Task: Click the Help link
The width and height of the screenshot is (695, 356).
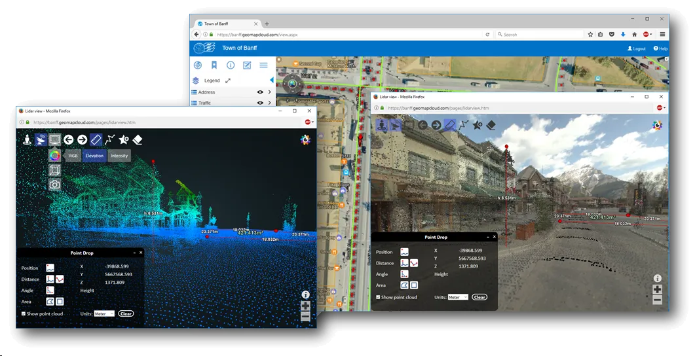Action: coord(660,48)
